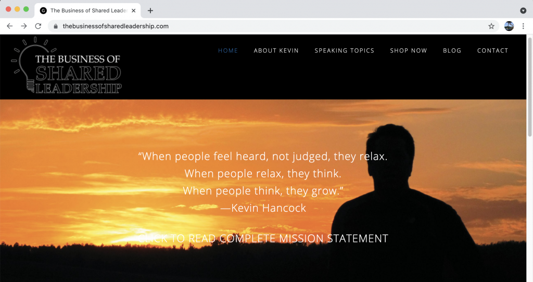Open the CONTACT page
This screenshot has width=533, height=282.
click(492, 50)
